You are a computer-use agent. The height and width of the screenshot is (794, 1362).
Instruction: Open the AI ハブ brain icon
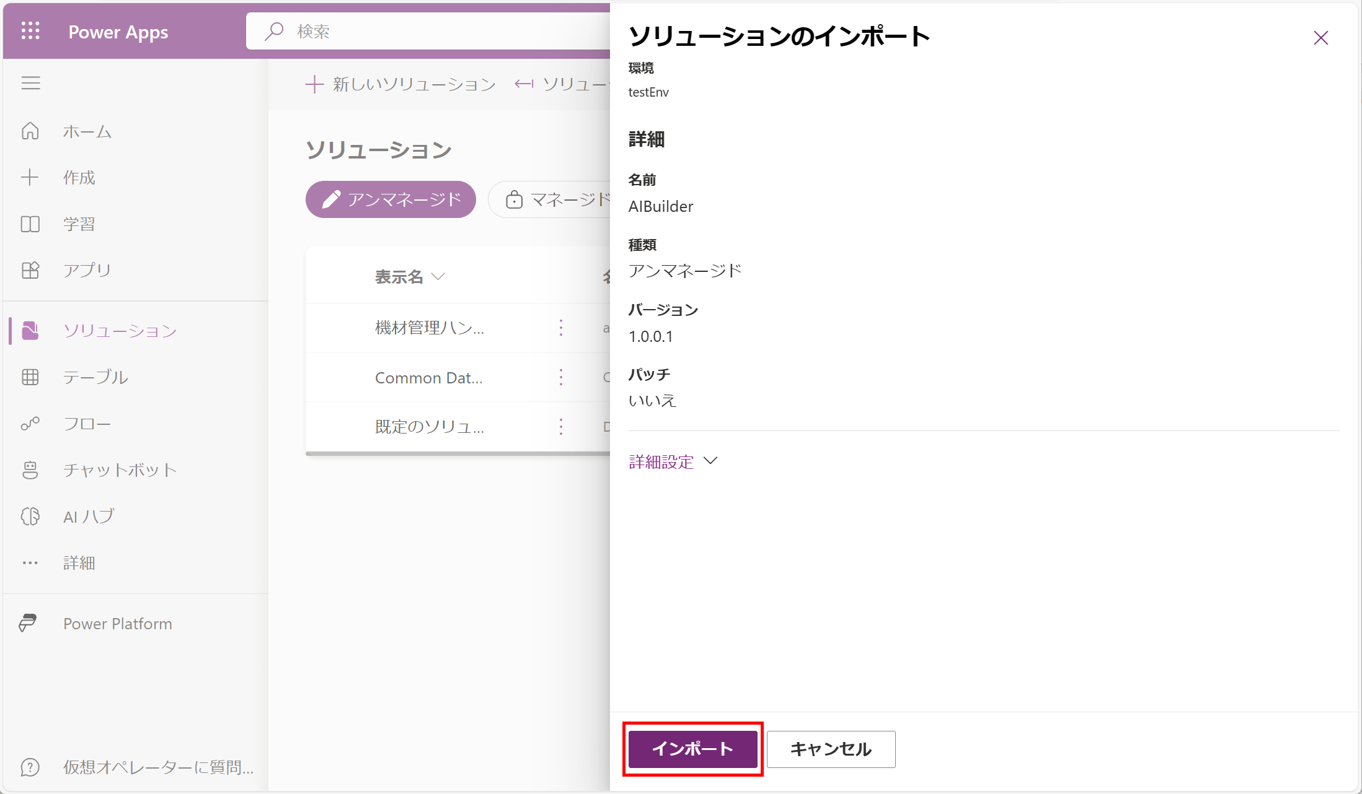point(30,517)
